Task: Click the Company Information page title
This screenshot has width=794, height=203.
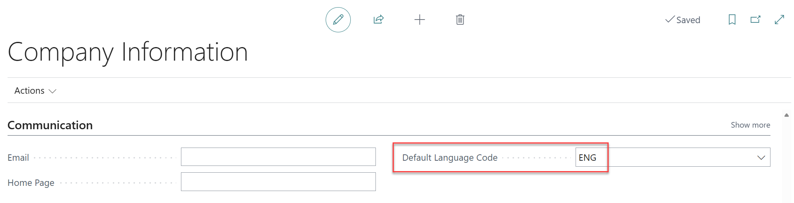Action: coord(128,52)
